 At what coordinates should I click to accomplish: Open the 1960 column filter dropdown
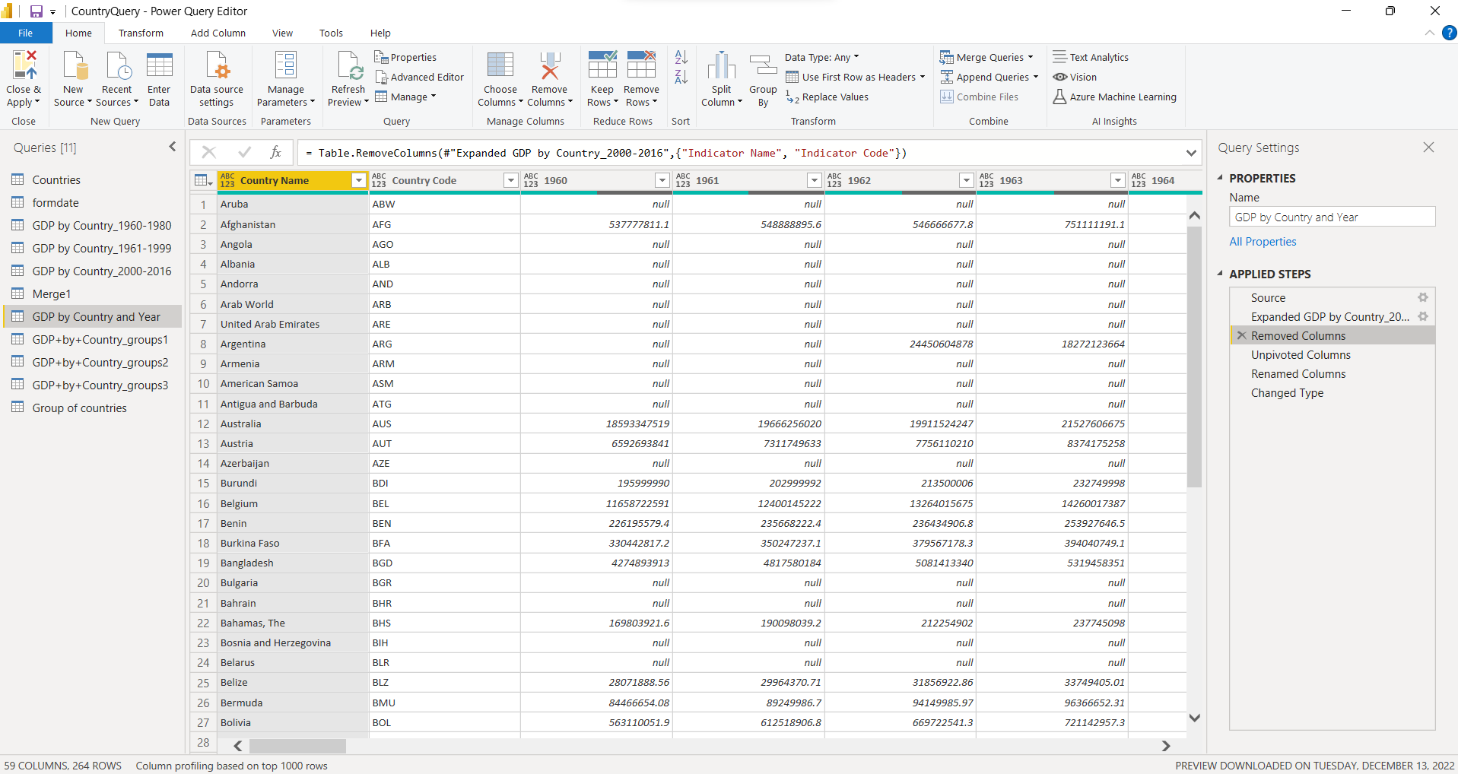pyautogui.click(x=662, y=180)
